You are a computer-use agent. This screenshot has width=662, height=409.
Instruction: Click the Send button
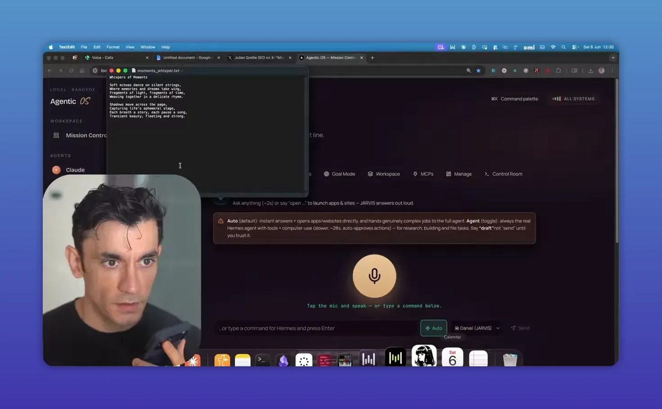tap(520, 328)
